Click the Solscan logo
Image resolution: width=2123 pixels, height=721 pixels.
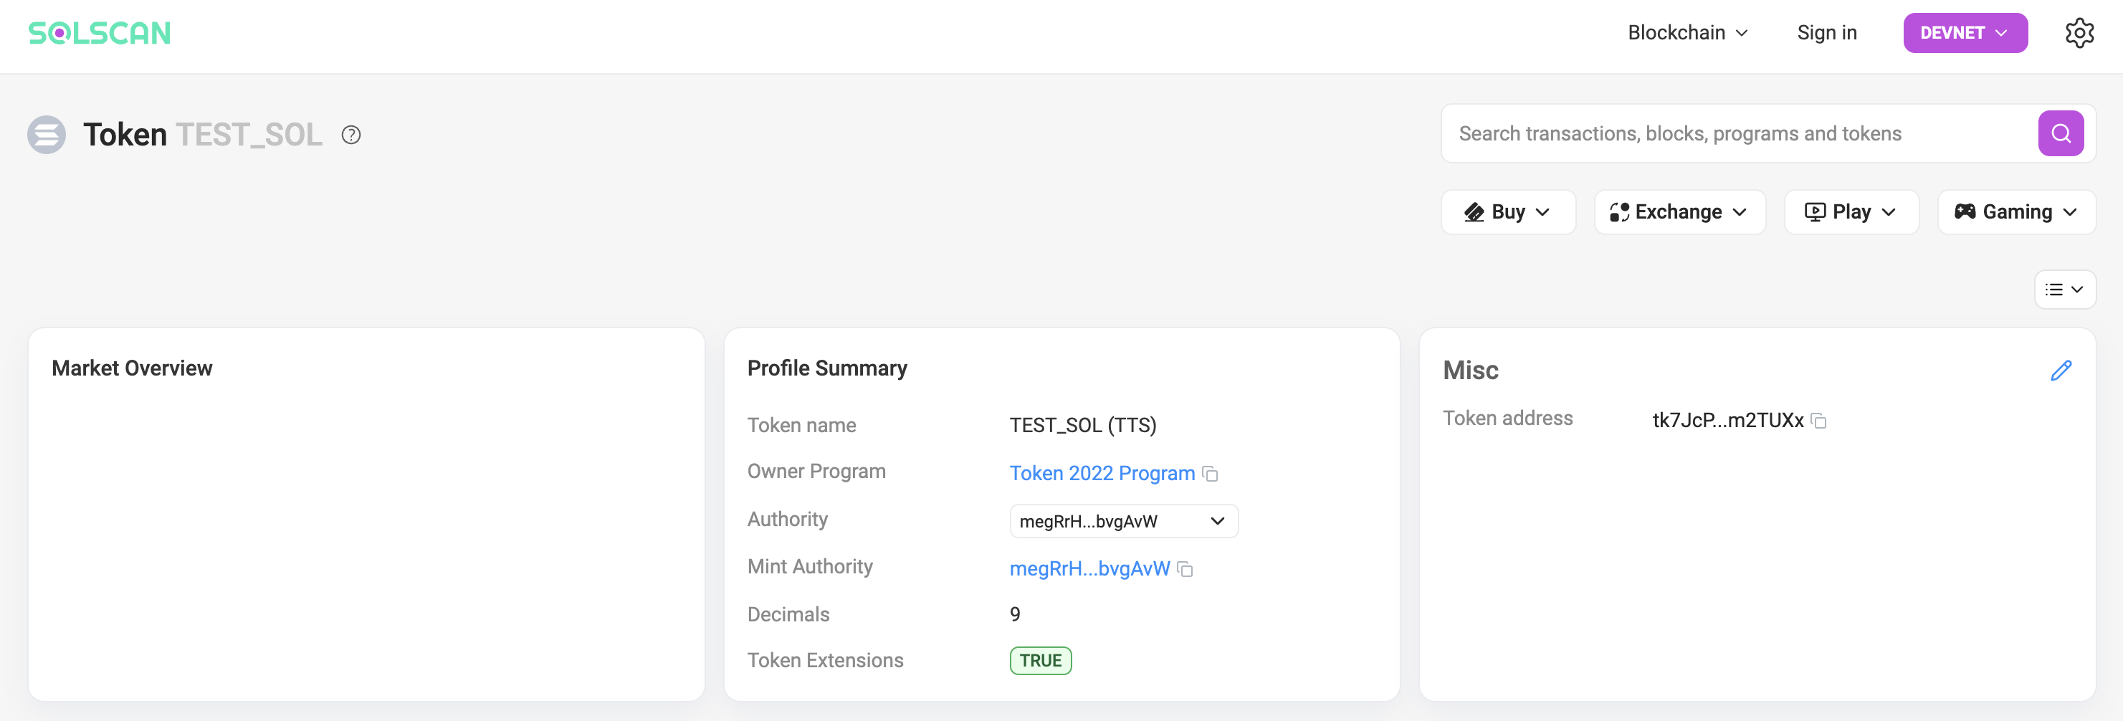[99, 33]
